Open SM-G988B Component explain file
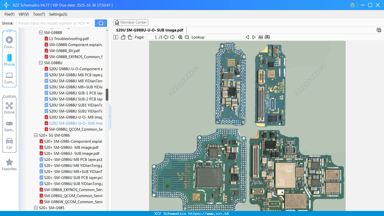The width and height of the screenshot is (384, 216). (x=76, y=45)
